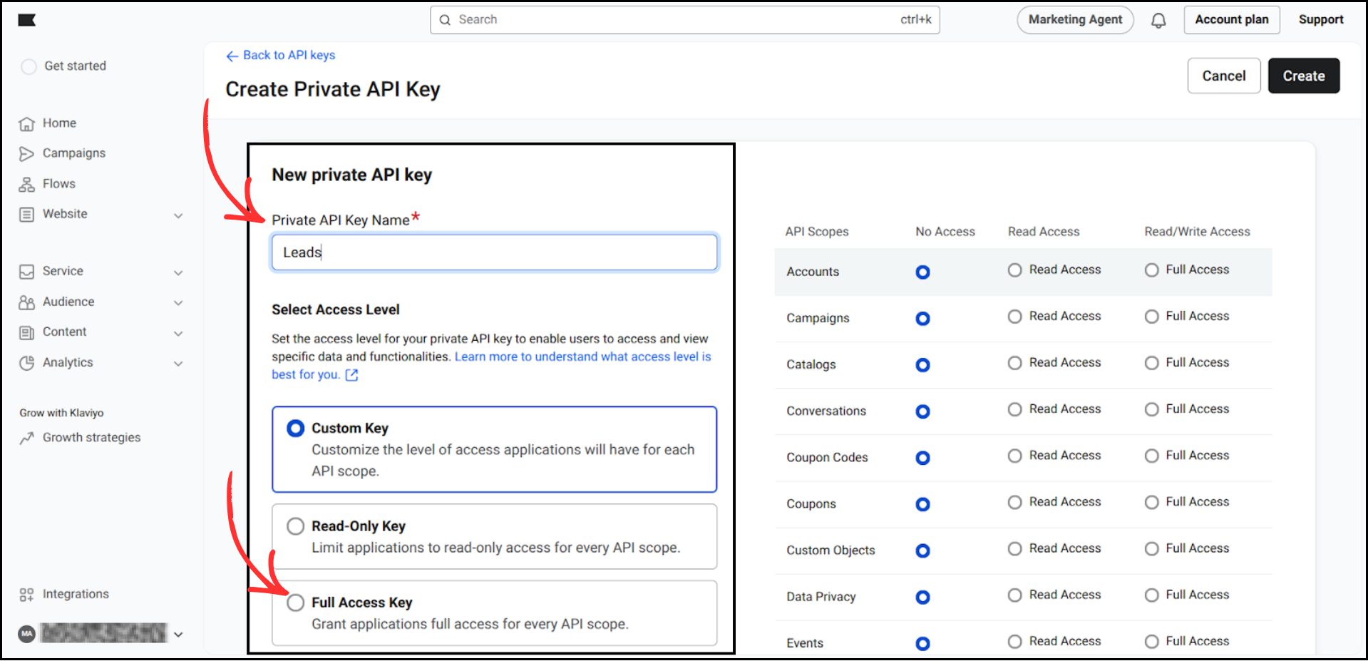The height and width of the screenshot is (661, 1368).
Task: Expand the Website sidebar section
Action: [178, 215]
